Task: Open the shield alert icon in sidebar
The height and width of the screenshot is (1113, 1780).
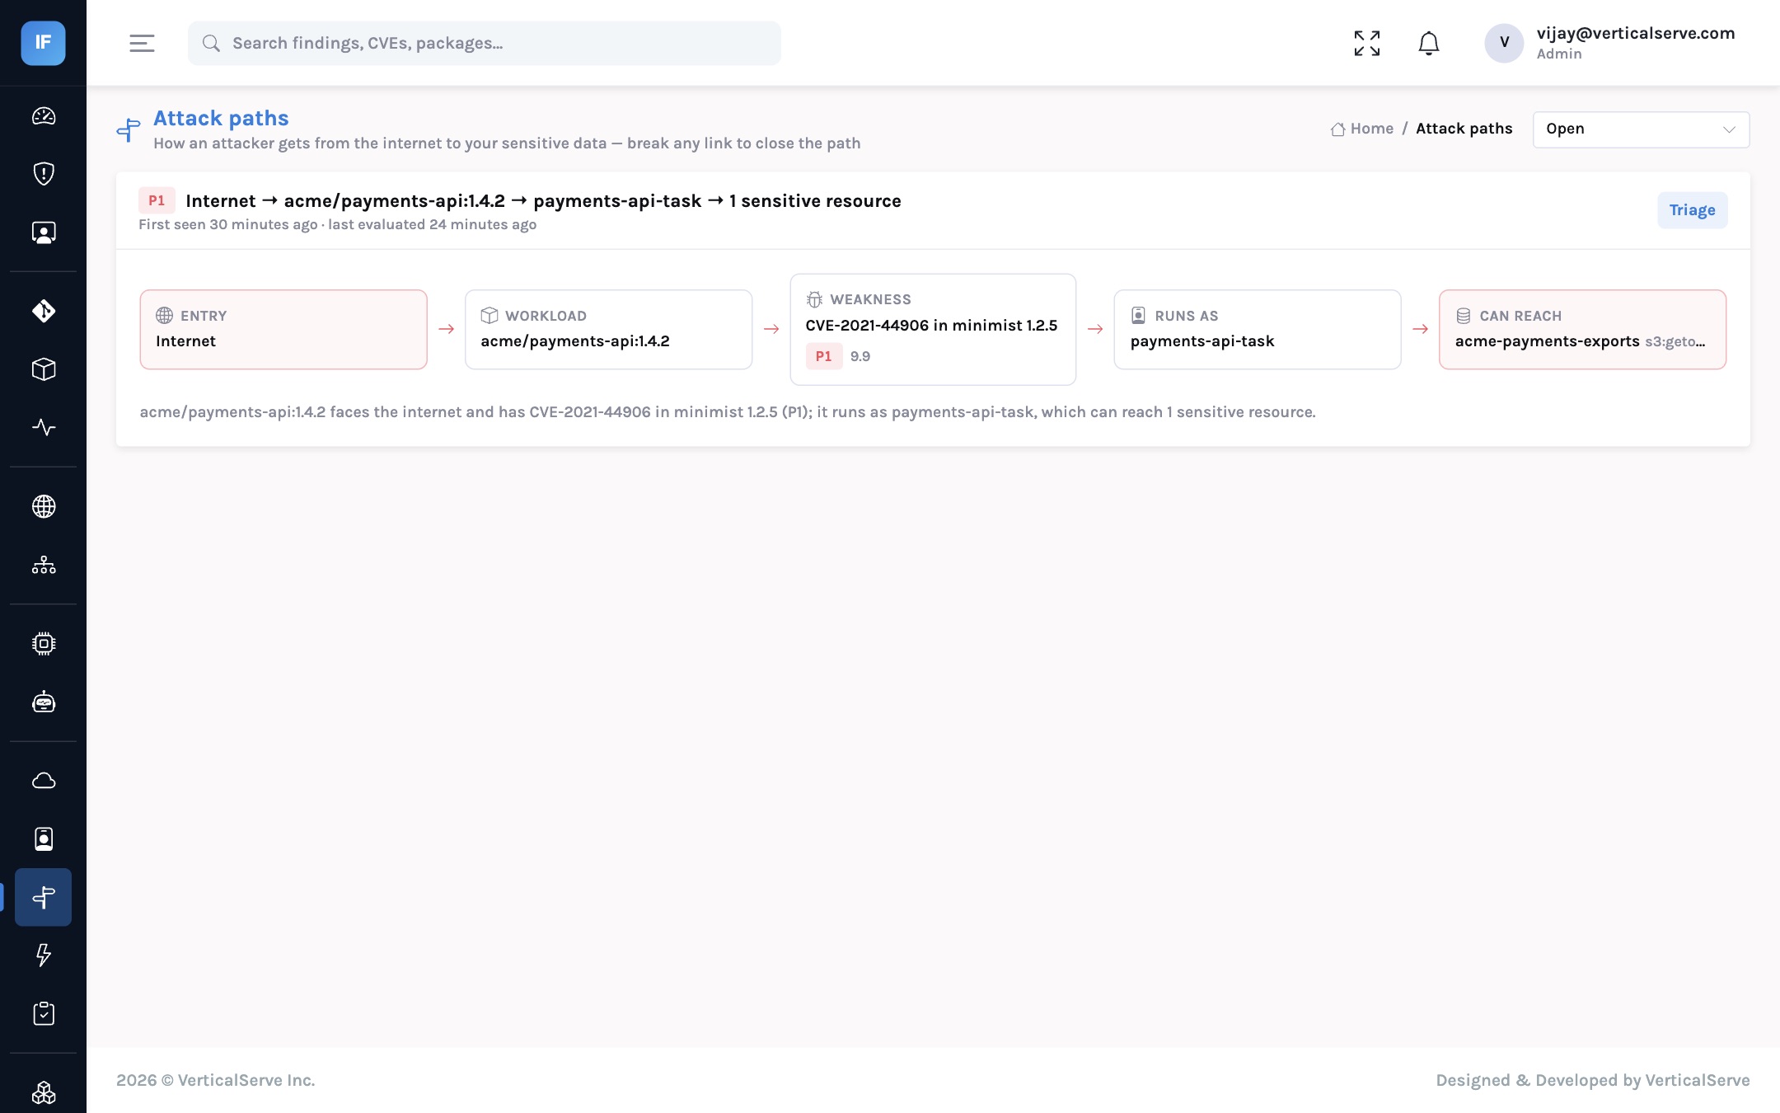Action: click(x=44, y=174)
